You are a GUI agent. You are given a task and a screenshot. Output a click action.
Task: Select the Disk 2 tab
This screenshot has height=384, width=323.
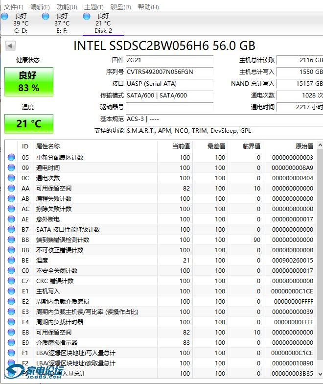coord(103,24)
